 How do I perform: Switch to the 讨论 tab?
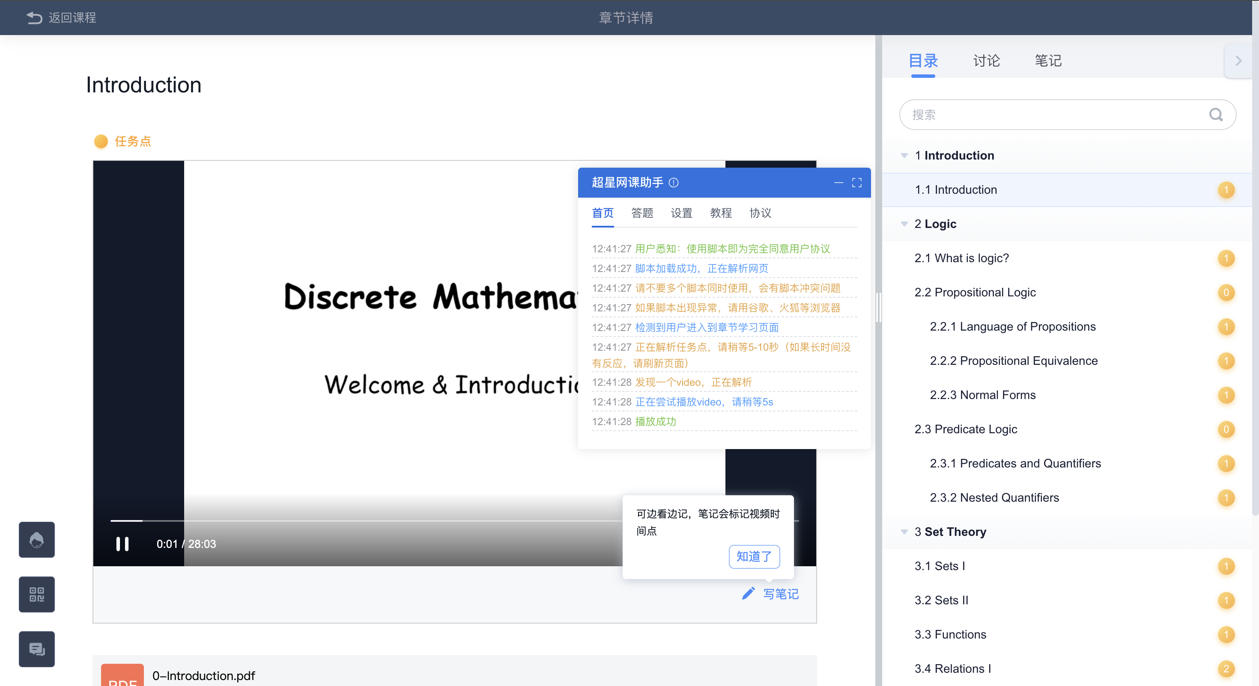tap(986, 61)
